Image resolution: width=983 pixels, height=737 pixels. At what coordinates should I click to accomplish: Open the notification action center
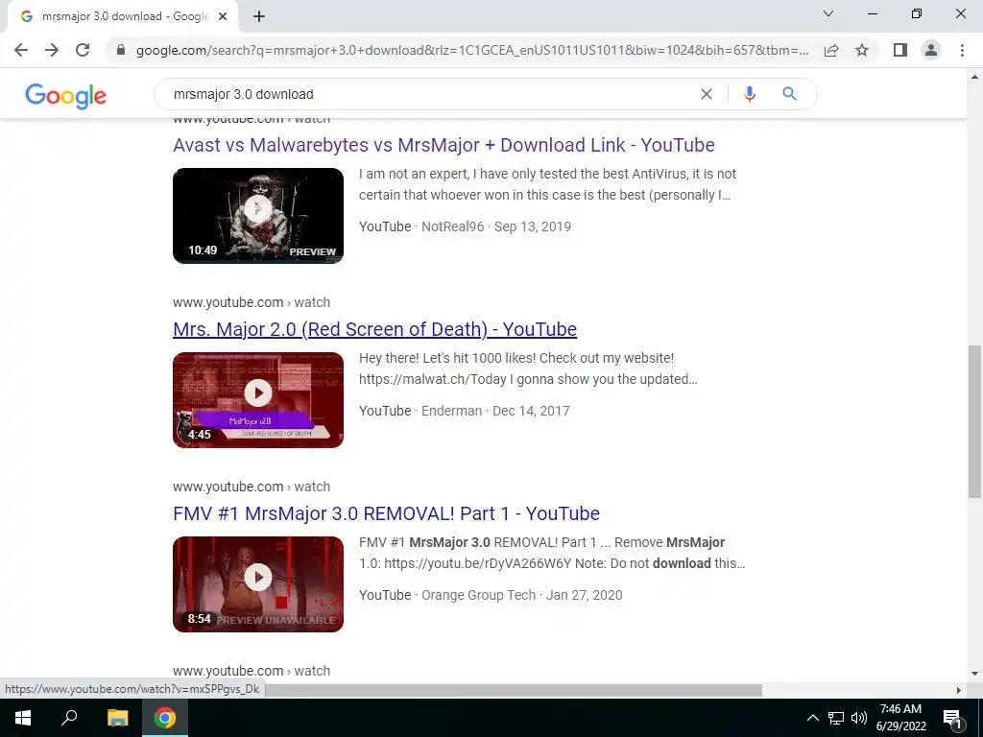pos(952,718)
